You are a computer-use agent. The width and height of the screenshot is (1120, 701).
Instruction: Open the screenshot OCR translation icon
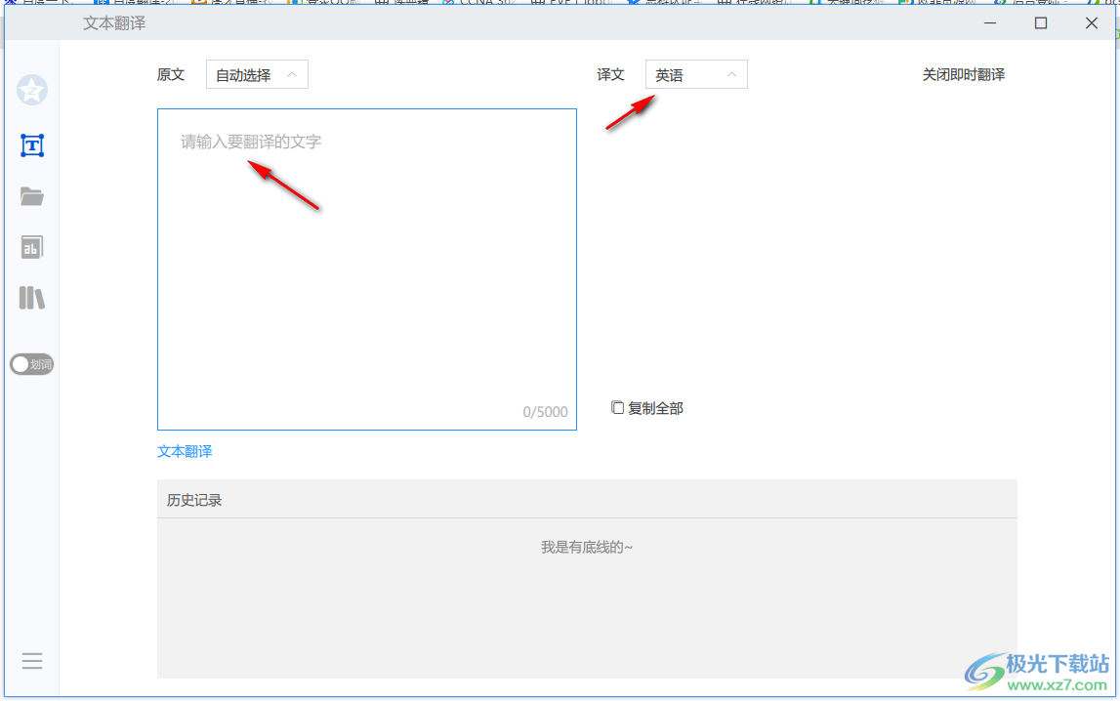tap(31, 247)
